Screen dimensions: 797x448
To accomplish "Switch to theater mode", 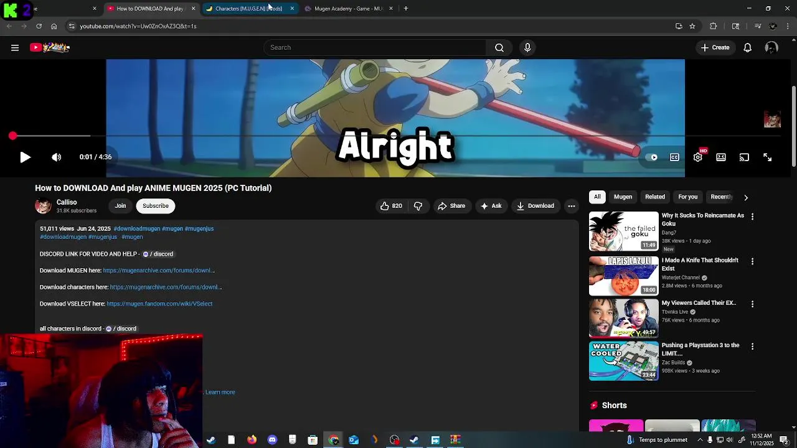I will (721, 157).
